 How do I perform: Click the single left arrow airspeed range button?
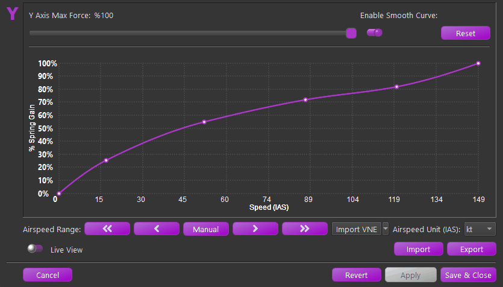point(157,229)
